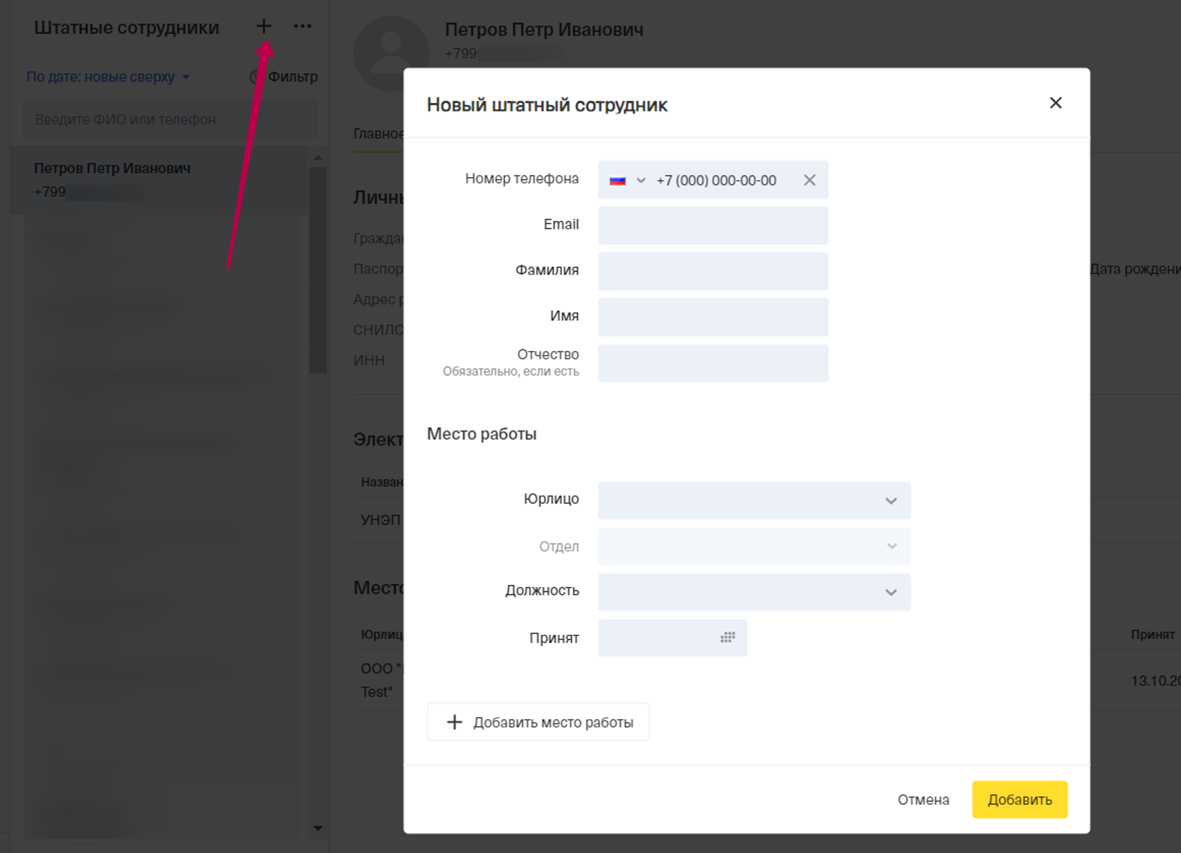Click the plus icon to add employee

coord(263,26)
